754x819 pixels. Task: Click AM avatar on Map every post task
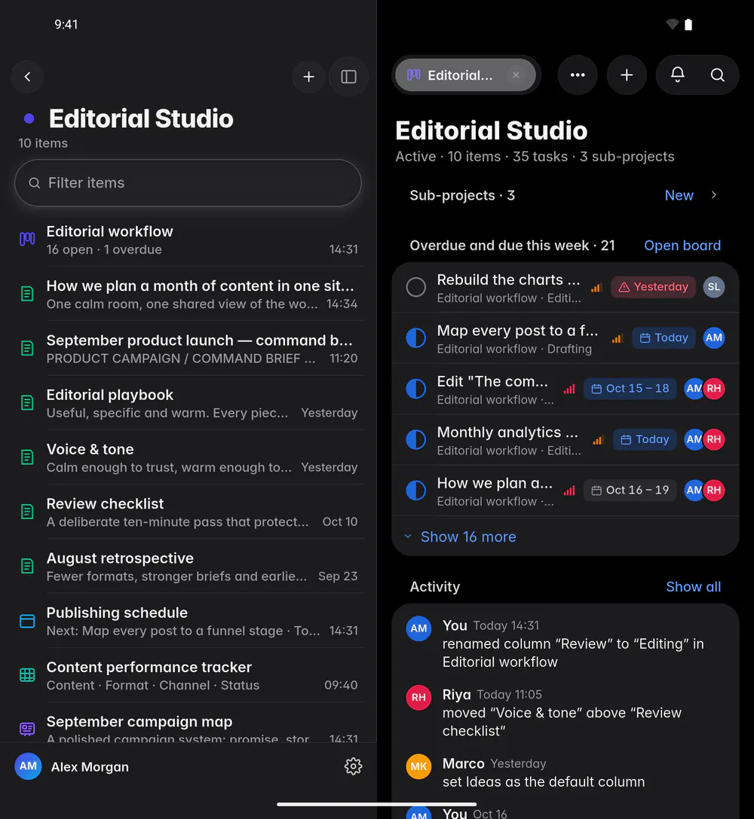[x=714, y=338]
